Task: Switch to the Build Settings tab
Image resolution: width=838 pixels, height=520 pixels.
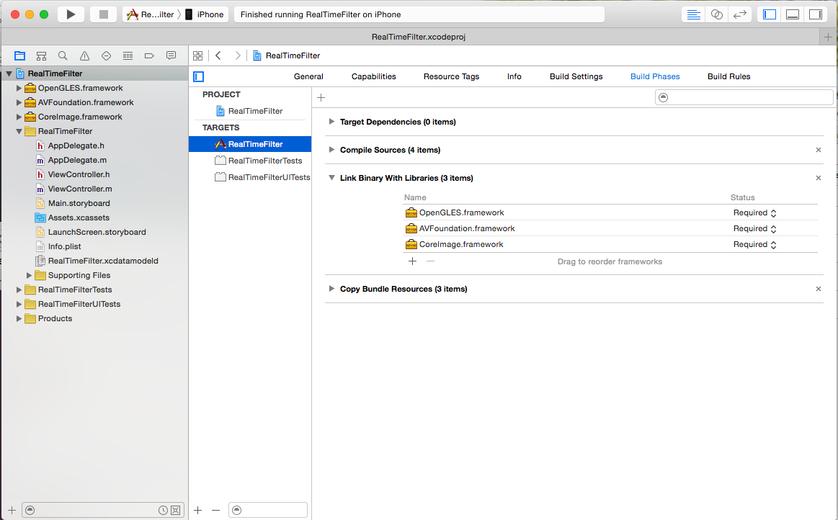Action: coord(576,76)
